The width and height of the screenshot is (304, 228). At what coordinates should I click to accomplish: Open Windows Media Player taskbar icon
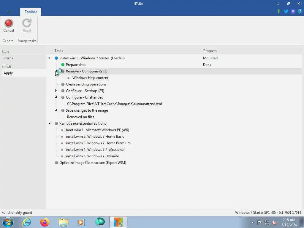81,222
